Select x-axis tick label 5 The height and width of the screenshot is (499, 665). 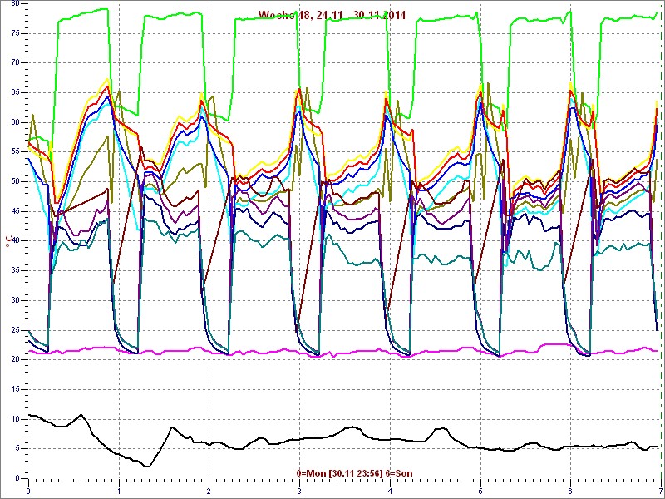tap(480, 490)
